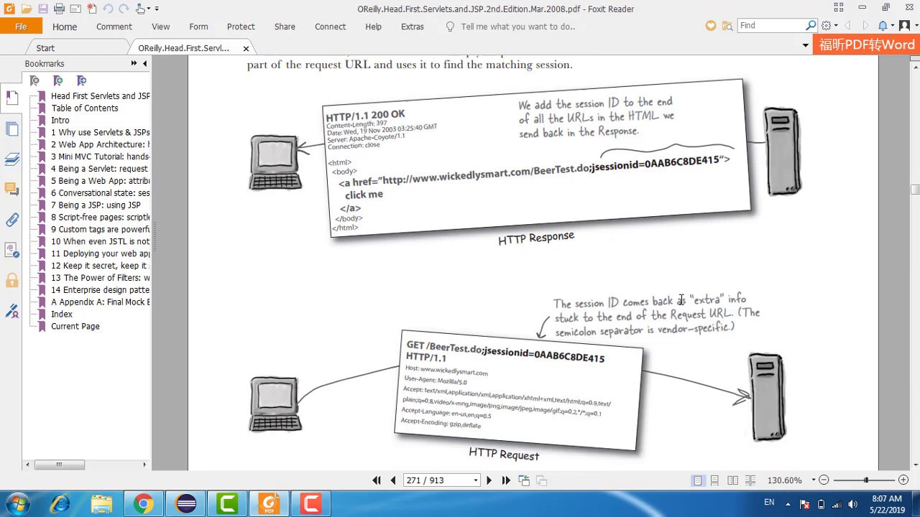Open the Bookmarks panel icon in left sidebar
The height and width of the screenshot is (517, 920).
click(11, 96)
